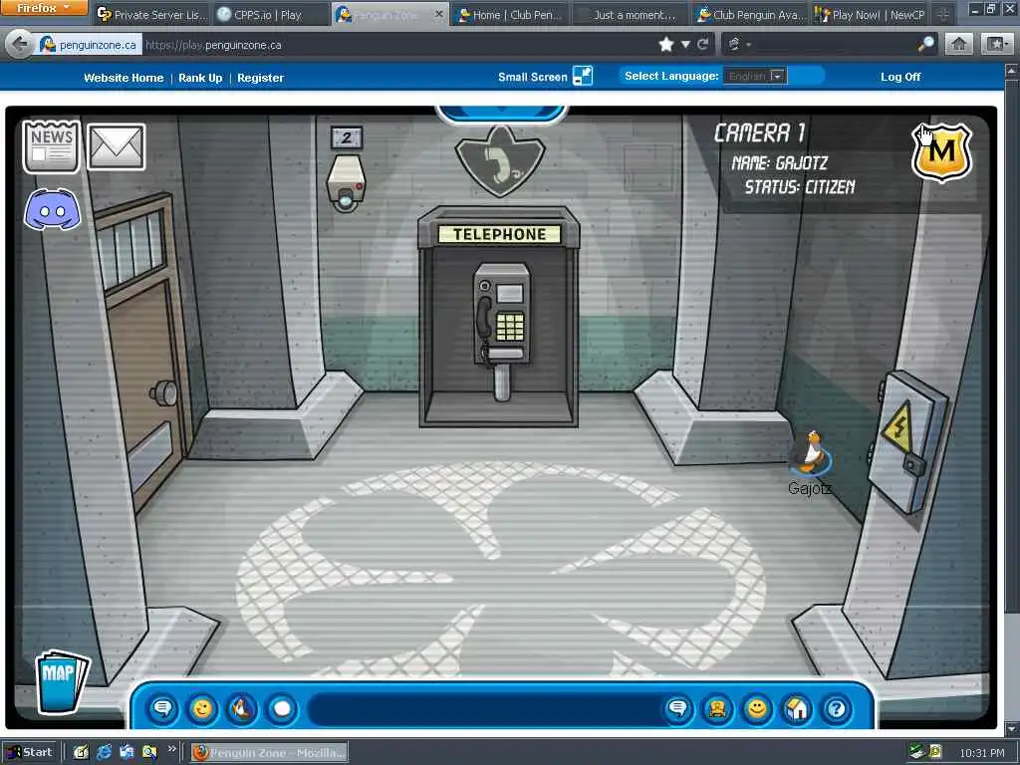
Task: Open the search engine selector dropdown
Action: click(738, 44)
